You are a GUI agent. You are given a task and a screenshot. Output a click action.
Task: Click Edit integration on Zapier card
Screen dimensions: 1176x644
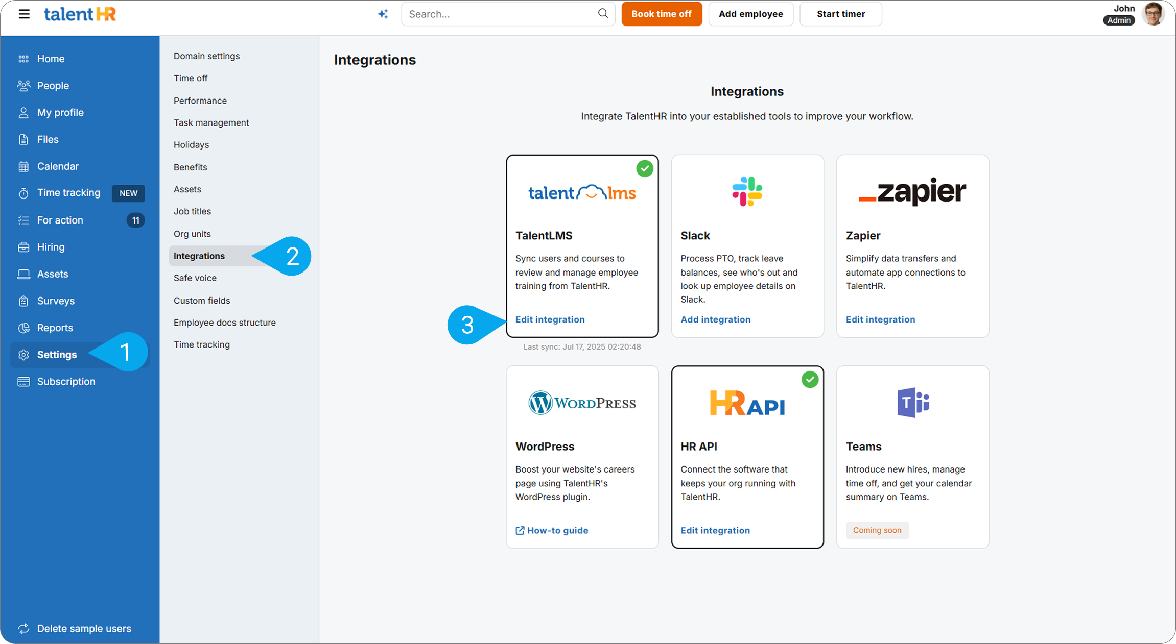click(881, 319)
